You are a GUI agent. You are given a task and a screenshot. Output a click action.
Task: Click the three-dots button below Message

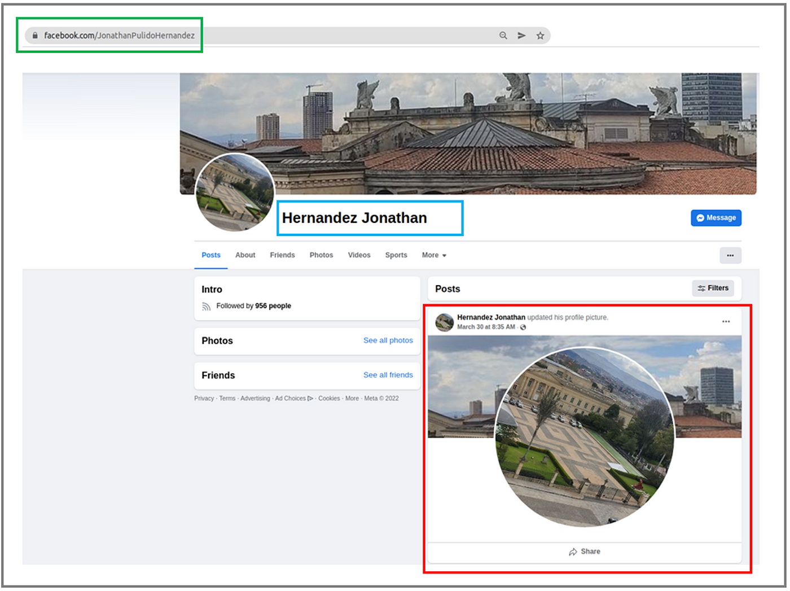(730, 255)
